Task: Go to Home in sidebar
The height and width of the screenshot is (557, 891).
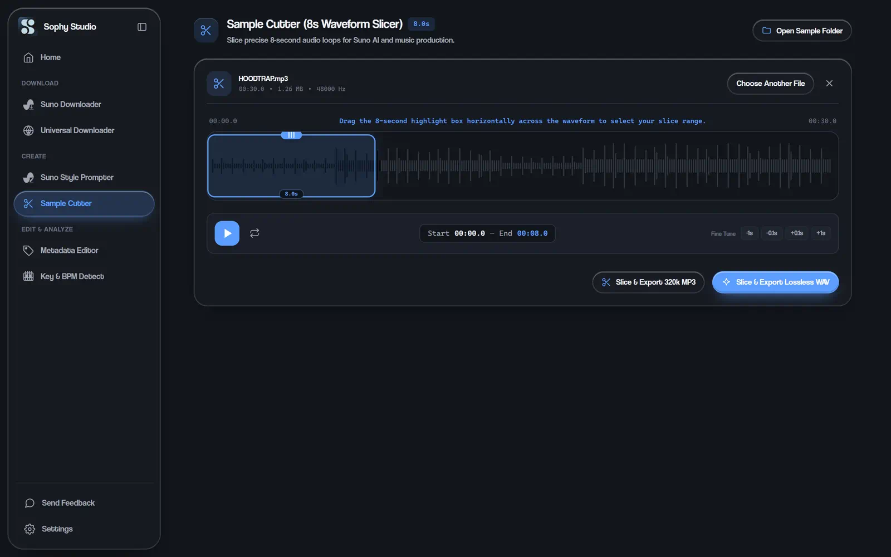Action: coord(84,57)
